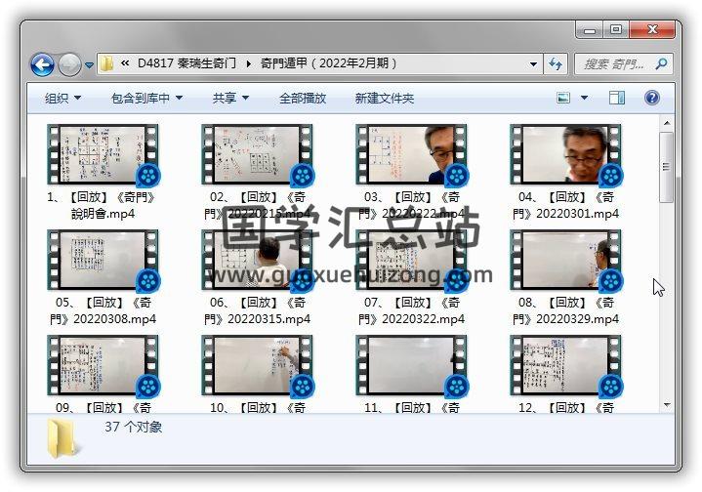Click the breadcrumb overflow double chevron

pyautogui.click(x=125, y=63)
